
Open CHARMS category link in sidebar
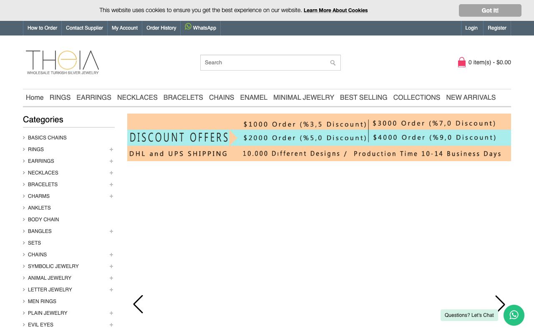(x=39, y=196)
